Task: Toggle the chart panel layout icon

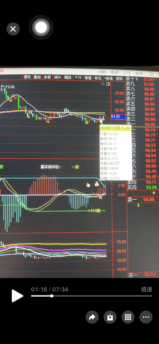Action: [x=108, y=84]
